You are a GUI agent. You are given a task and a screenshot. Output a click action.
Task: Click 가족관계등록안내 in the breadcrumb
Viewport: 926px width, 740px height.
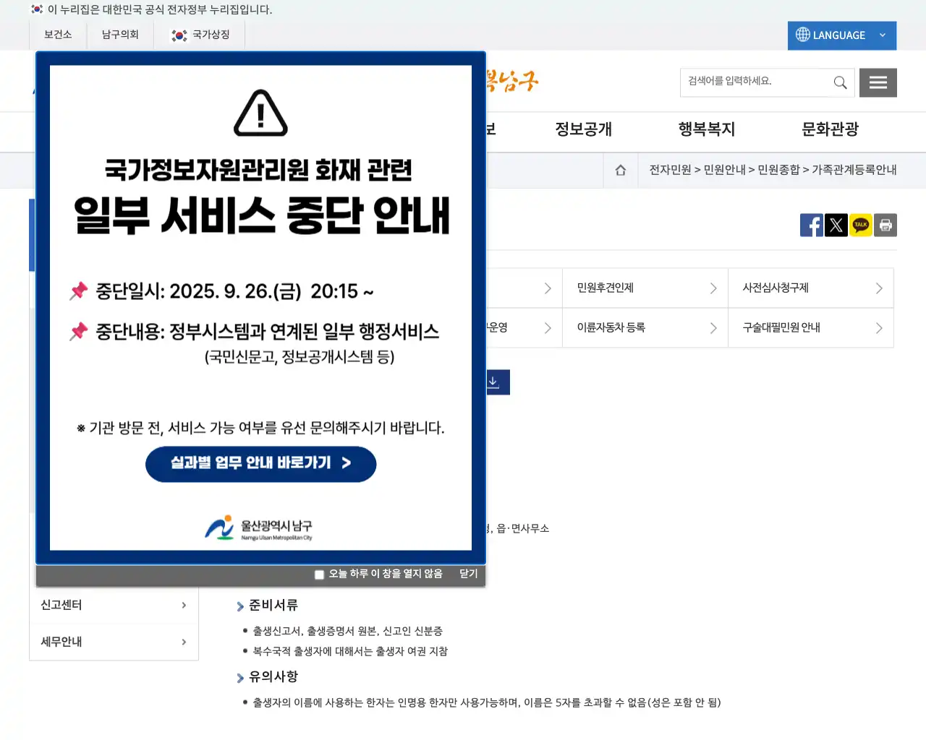click(854, 169)
